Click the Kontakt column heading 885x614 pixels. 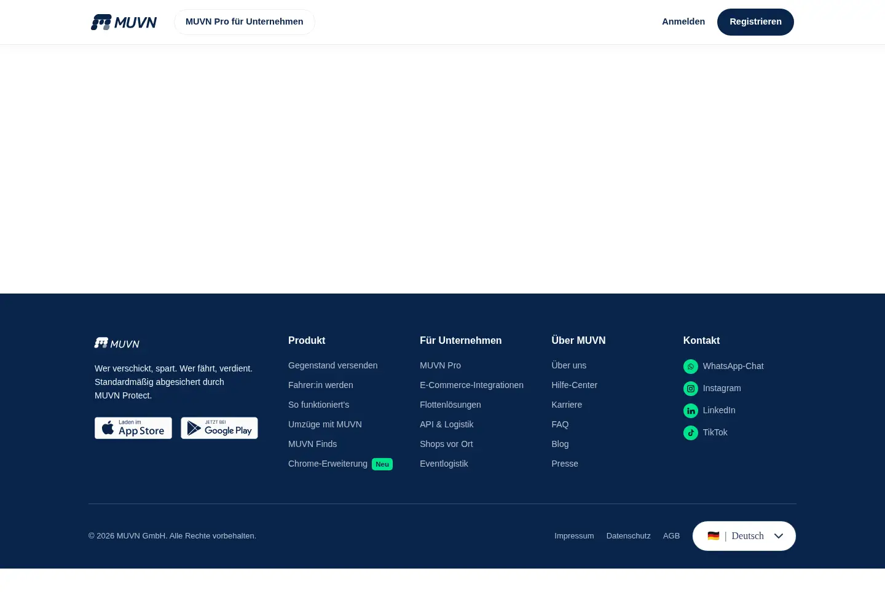point(701,341)
